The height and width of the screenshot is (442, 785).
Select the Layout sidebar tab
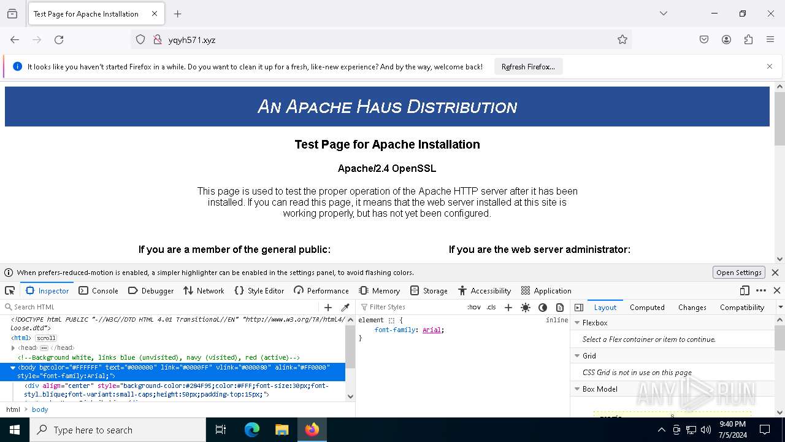click(605, 307)
